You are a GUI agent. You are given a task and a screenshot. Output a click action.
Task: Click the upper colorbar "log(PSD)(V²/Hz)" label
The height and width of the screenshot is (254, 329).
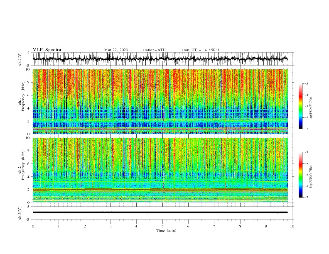pos(311,108)
